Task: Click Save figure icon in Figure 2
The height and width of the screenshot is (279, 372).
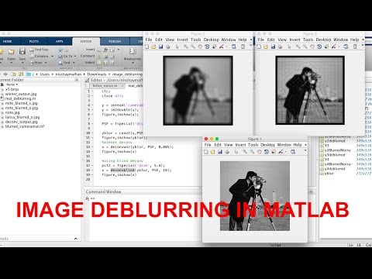Action: coord(160,46)
